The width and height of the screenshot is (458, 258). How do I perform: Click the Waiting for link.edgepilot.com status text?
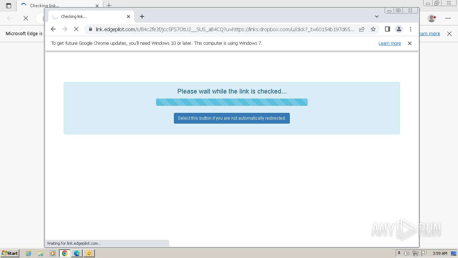(x=74, y=243)
